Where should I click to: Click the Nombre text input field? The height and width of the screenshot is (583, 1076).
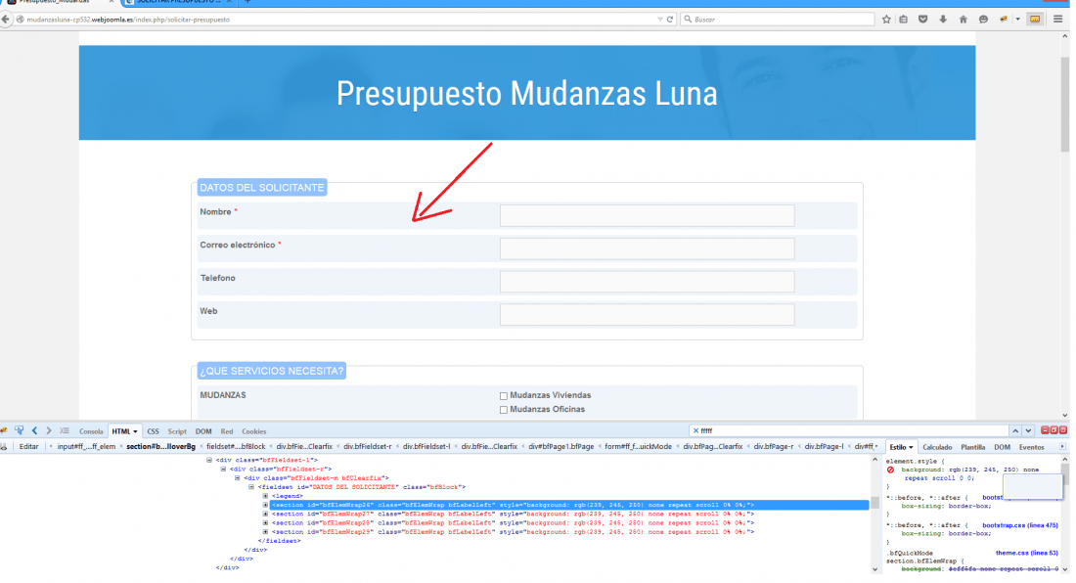648,215
